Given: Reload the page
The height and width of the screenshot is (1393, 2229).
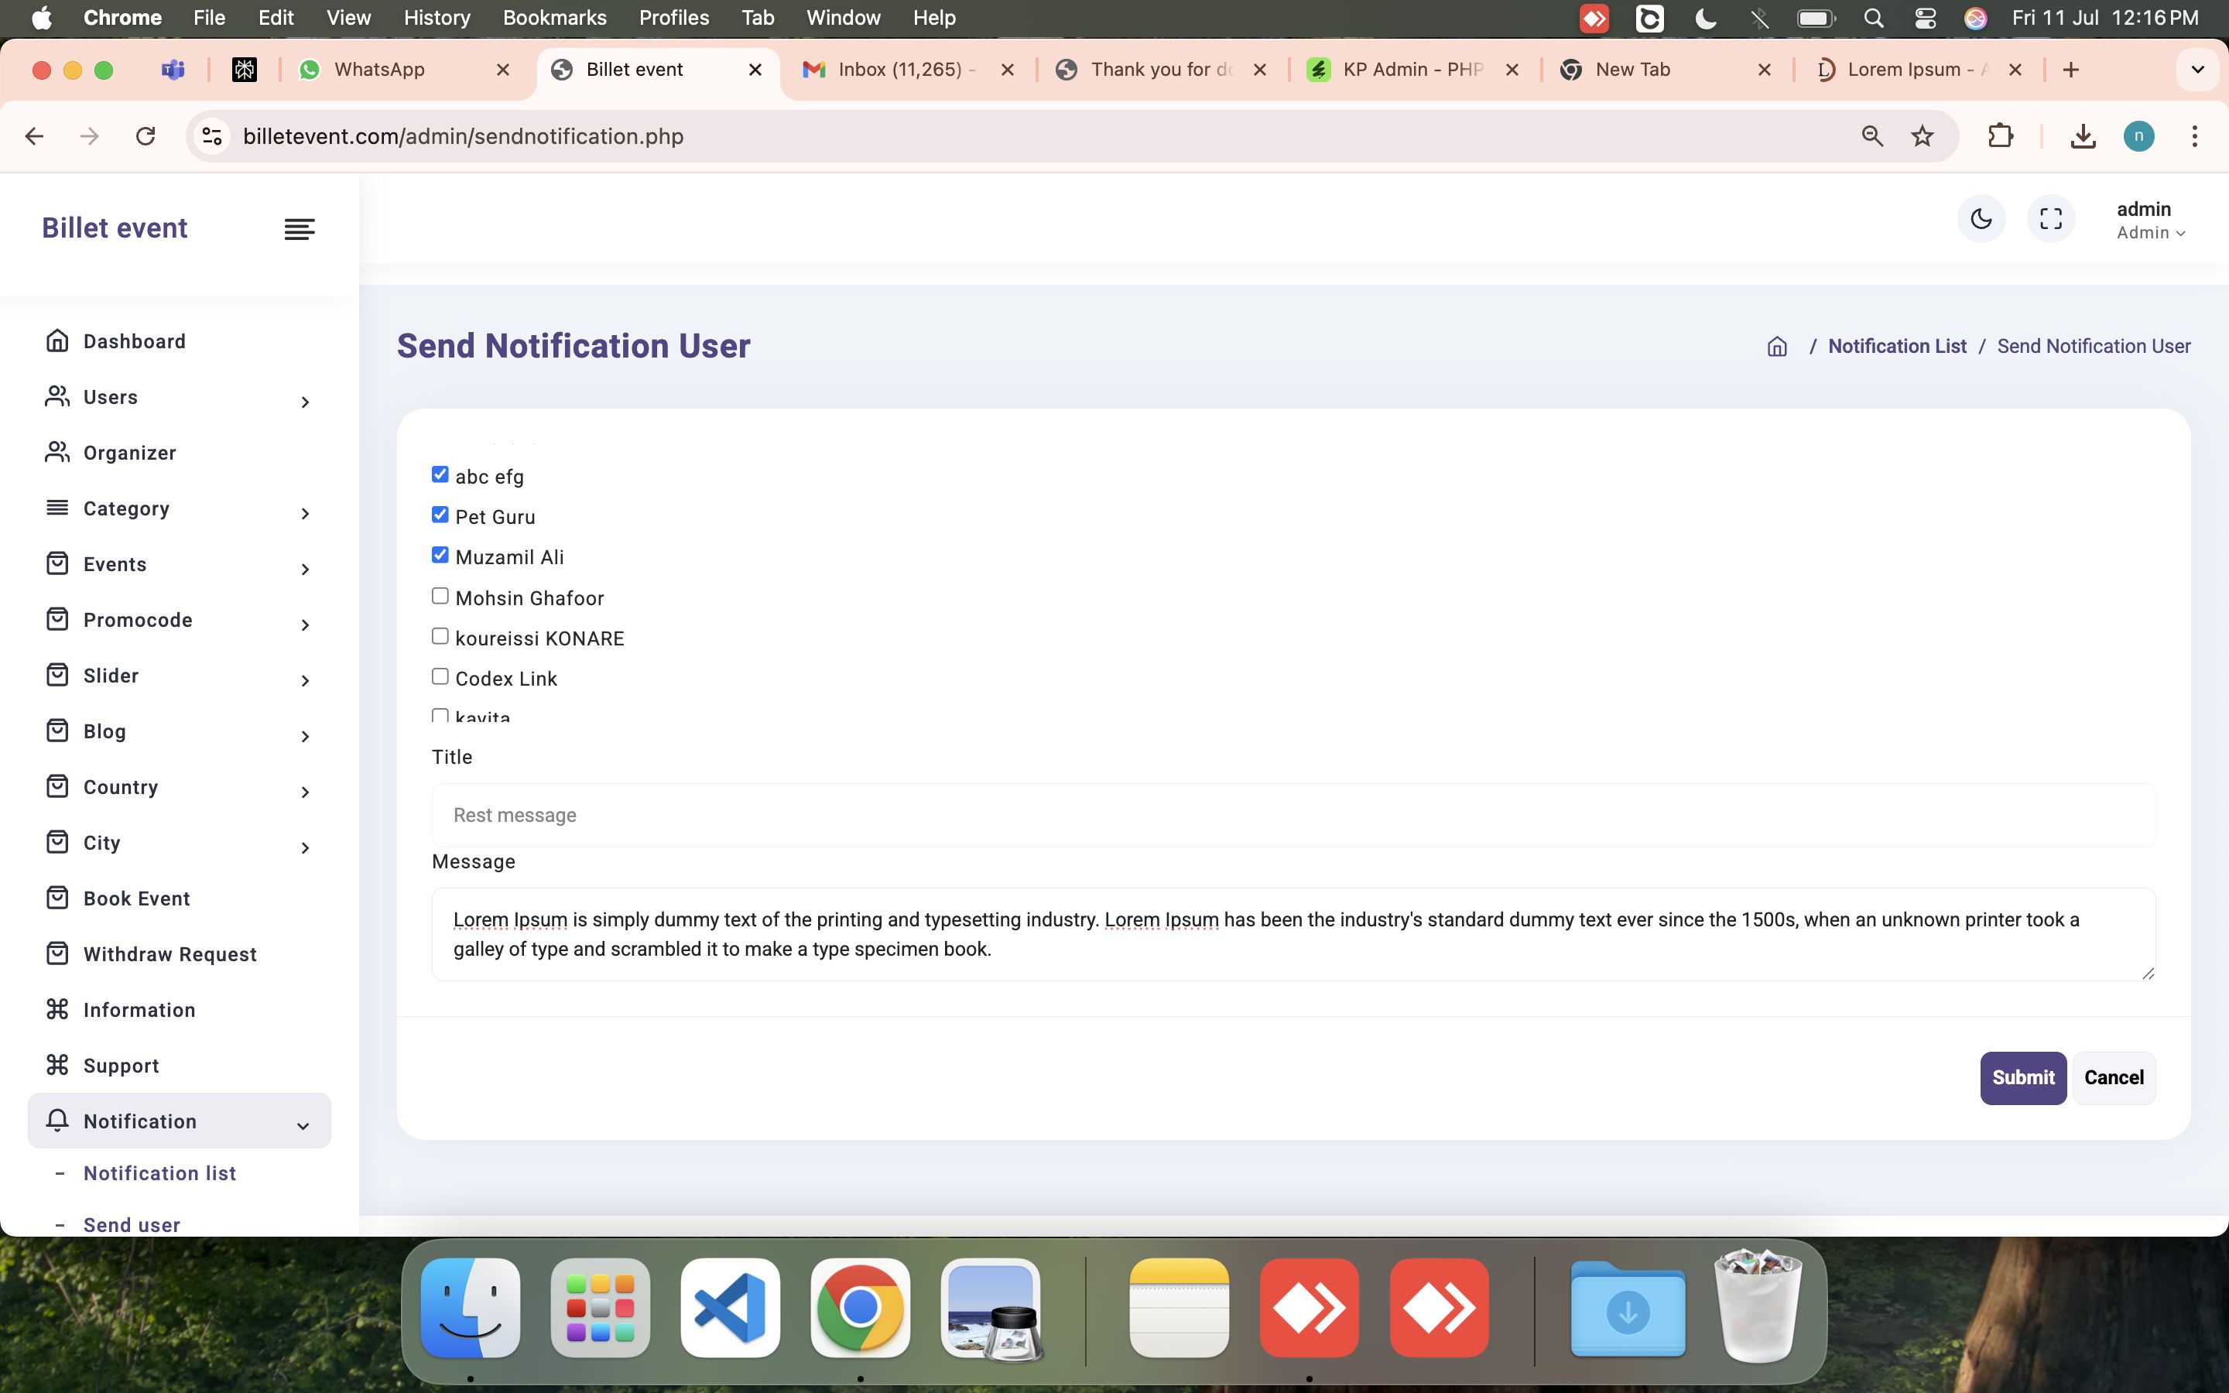Looking at the screenshot, I should click(x=146, y=136).
